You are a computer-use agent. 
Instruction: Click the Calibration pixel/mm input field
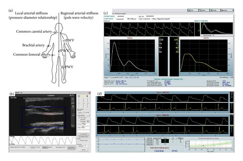pos(85,146)
